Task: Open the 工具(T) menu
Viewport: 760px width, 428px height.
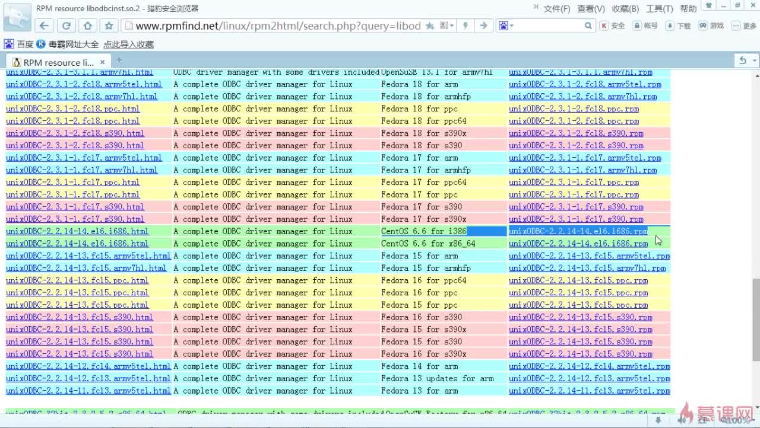Action: tap(659, 8)
